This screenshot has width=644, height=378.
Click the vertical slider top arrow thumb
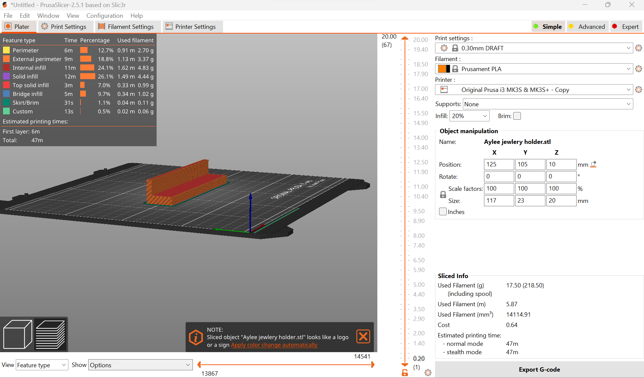point(405,38)
